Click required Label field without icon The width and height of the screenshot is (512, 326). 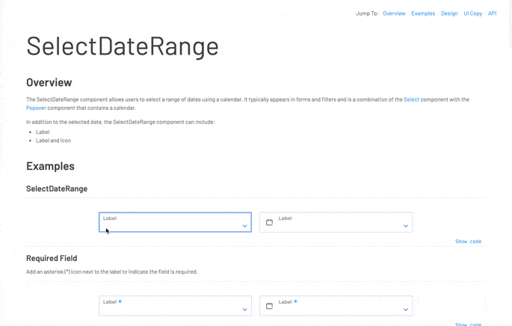pos(175,306)
